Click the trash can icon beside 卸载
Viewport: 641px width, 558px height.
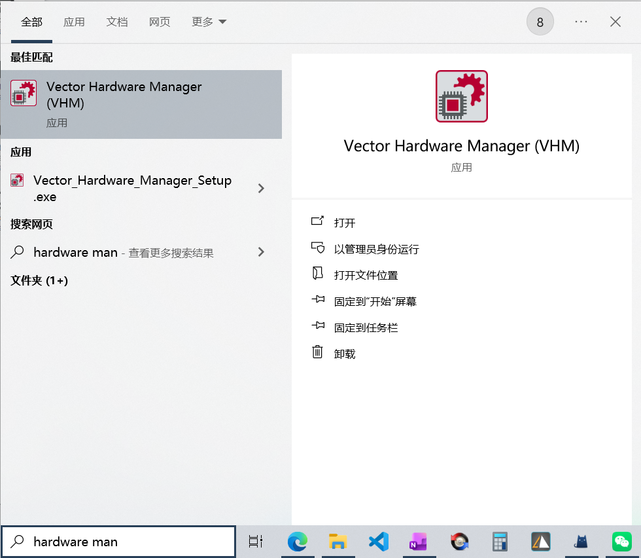coord(318,352)
